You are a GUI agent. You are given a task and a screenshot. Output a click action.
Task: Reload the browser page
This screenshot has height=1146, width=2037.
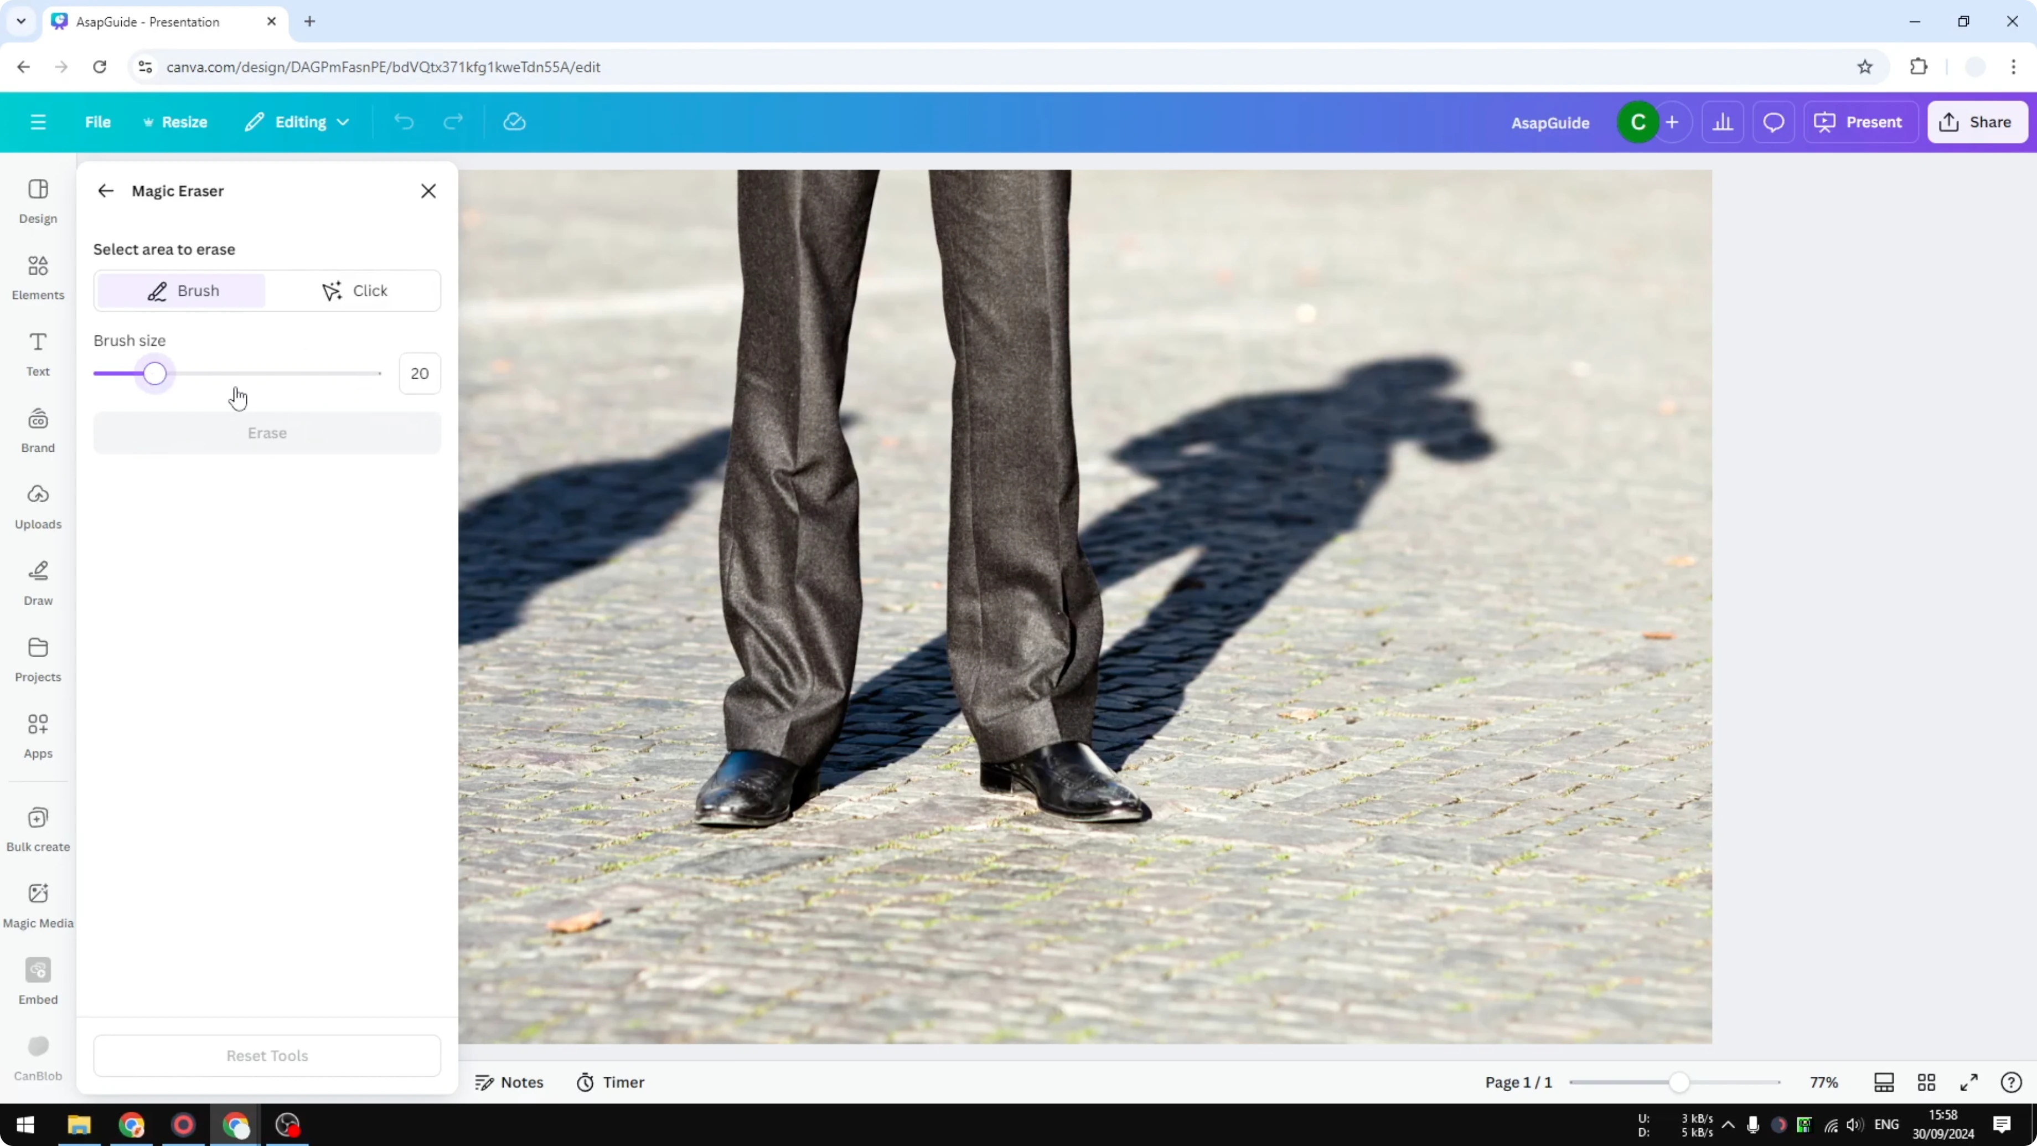(x=100, y=67)
